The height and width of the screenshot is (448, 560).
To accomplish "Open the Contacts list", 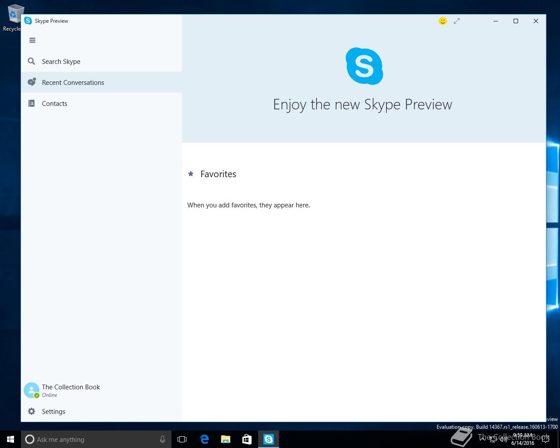I will click(54, 104).
